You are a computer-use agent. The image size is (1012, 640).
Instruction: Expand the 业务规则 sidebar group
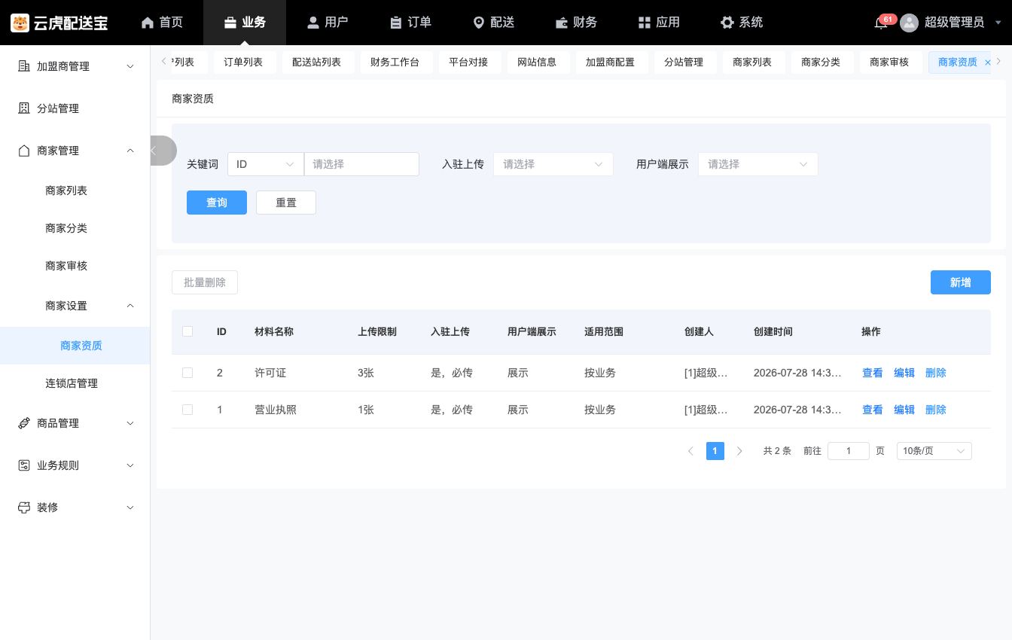[x=75, y=465]
